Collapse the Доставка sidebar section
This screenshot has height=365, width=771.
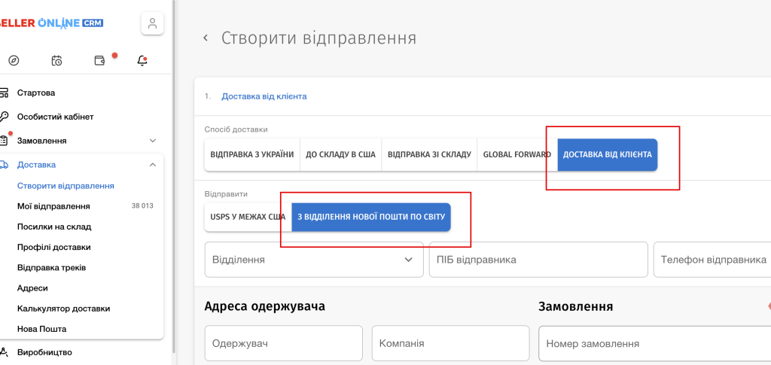click(153, 164)
